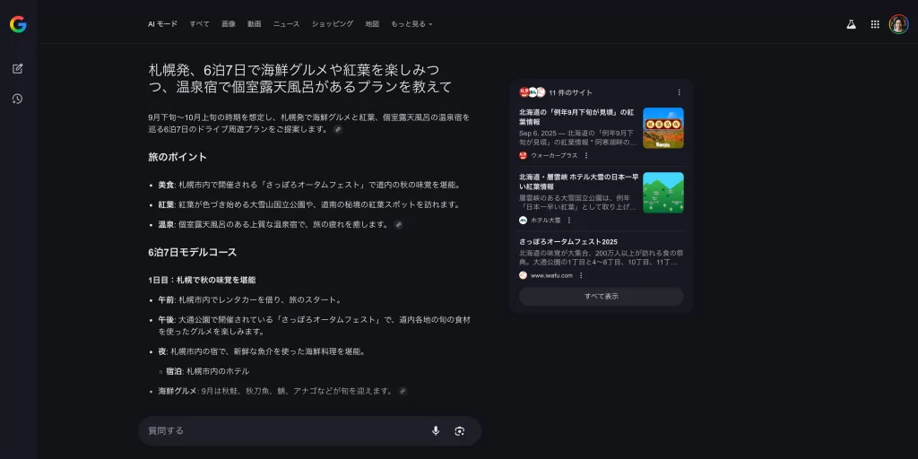Switch to the 動画 tab
The width and height of the screenshot is (918, 459).
[254, 24]
